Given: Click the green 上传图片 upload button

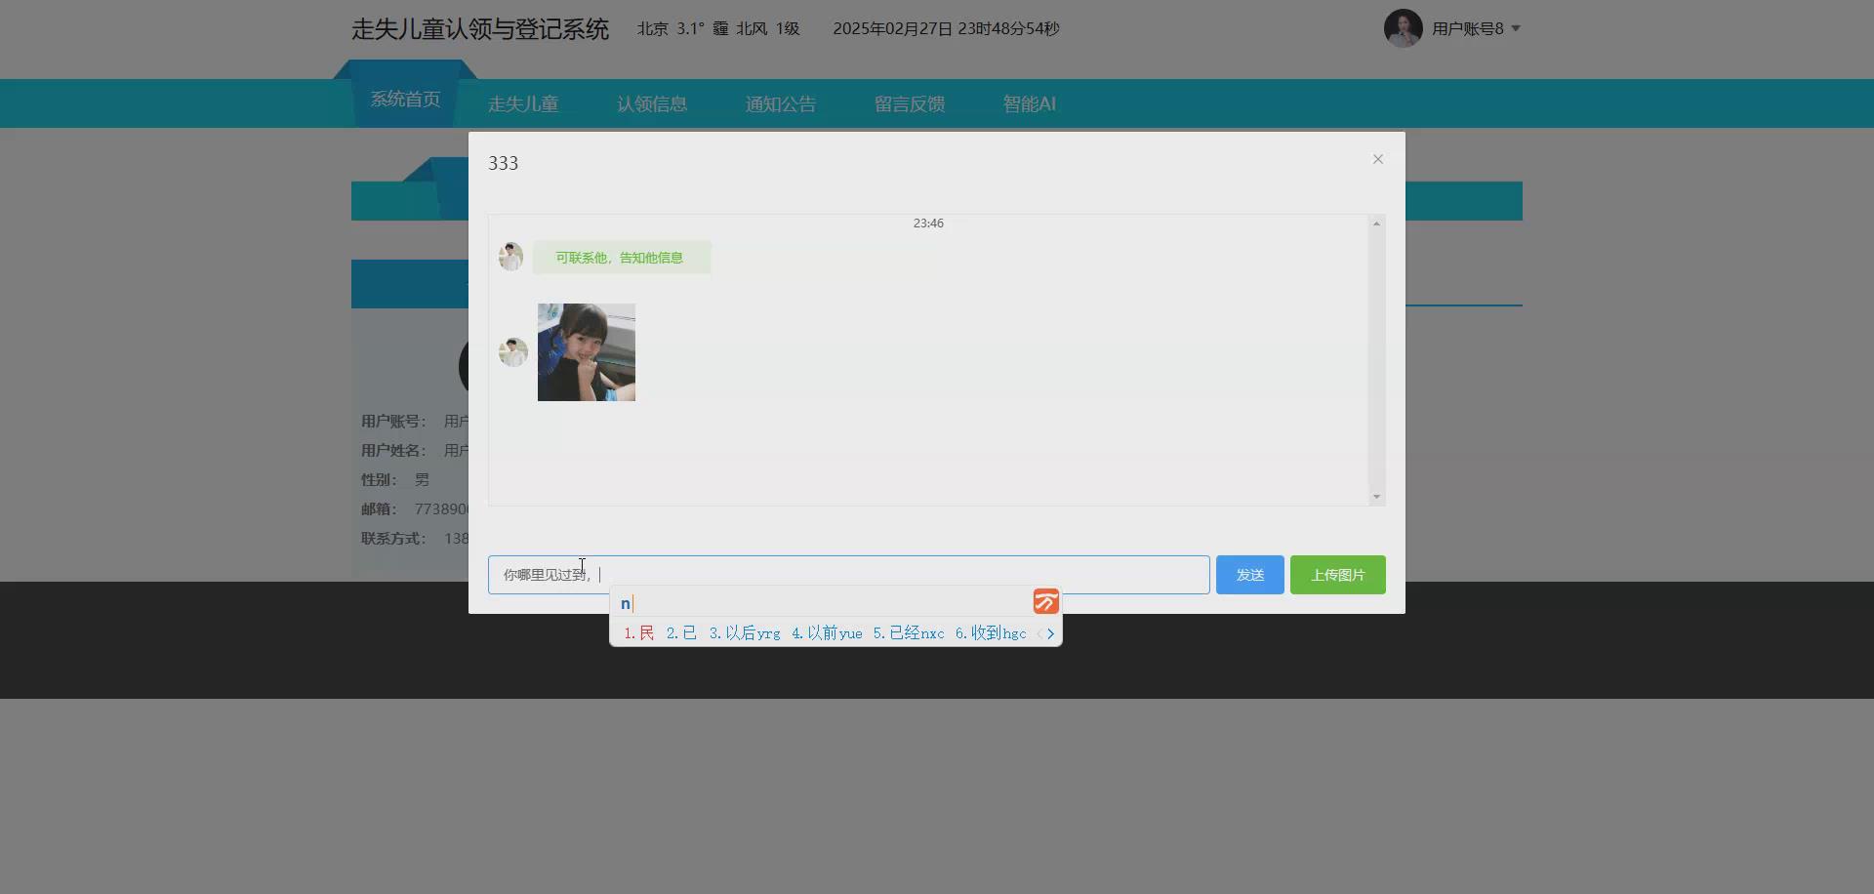Looking at the screenshot, I should pyautogui.click(x=1337, y=575).
